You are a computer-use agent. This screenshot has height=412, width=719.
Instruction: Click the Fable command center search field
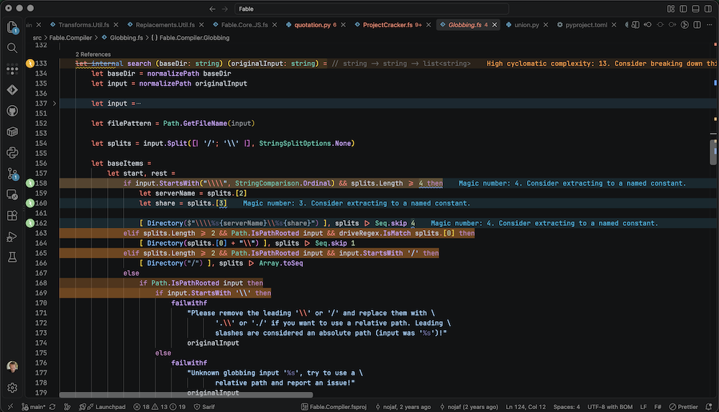coord(372,9)
